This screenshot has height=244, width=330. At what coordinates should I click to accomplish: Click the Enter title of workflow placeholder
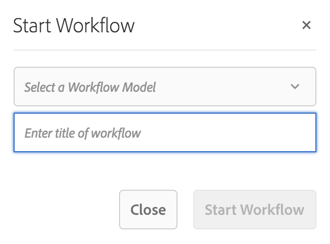[x=82, y=133]
